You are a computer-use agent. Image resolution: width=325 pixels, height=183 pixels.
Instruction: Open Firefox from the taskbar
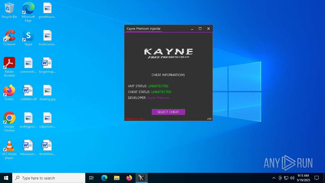[x=129, y=178]
